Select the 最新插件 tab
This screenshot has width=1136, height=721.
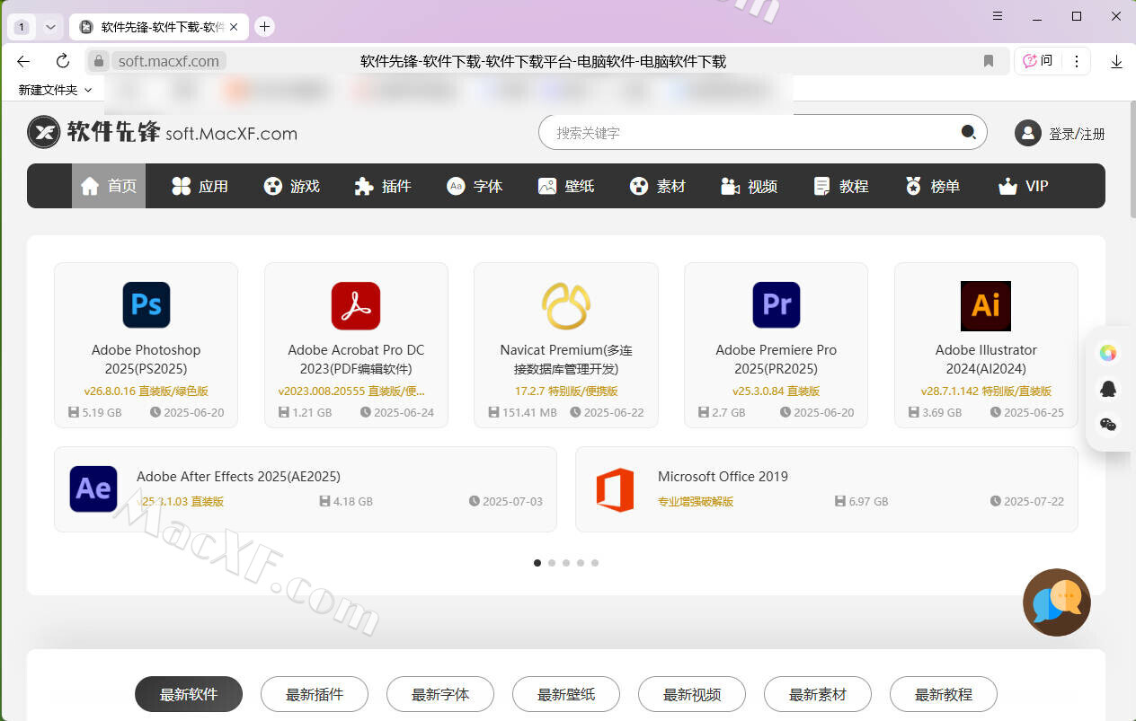(315, 694)
